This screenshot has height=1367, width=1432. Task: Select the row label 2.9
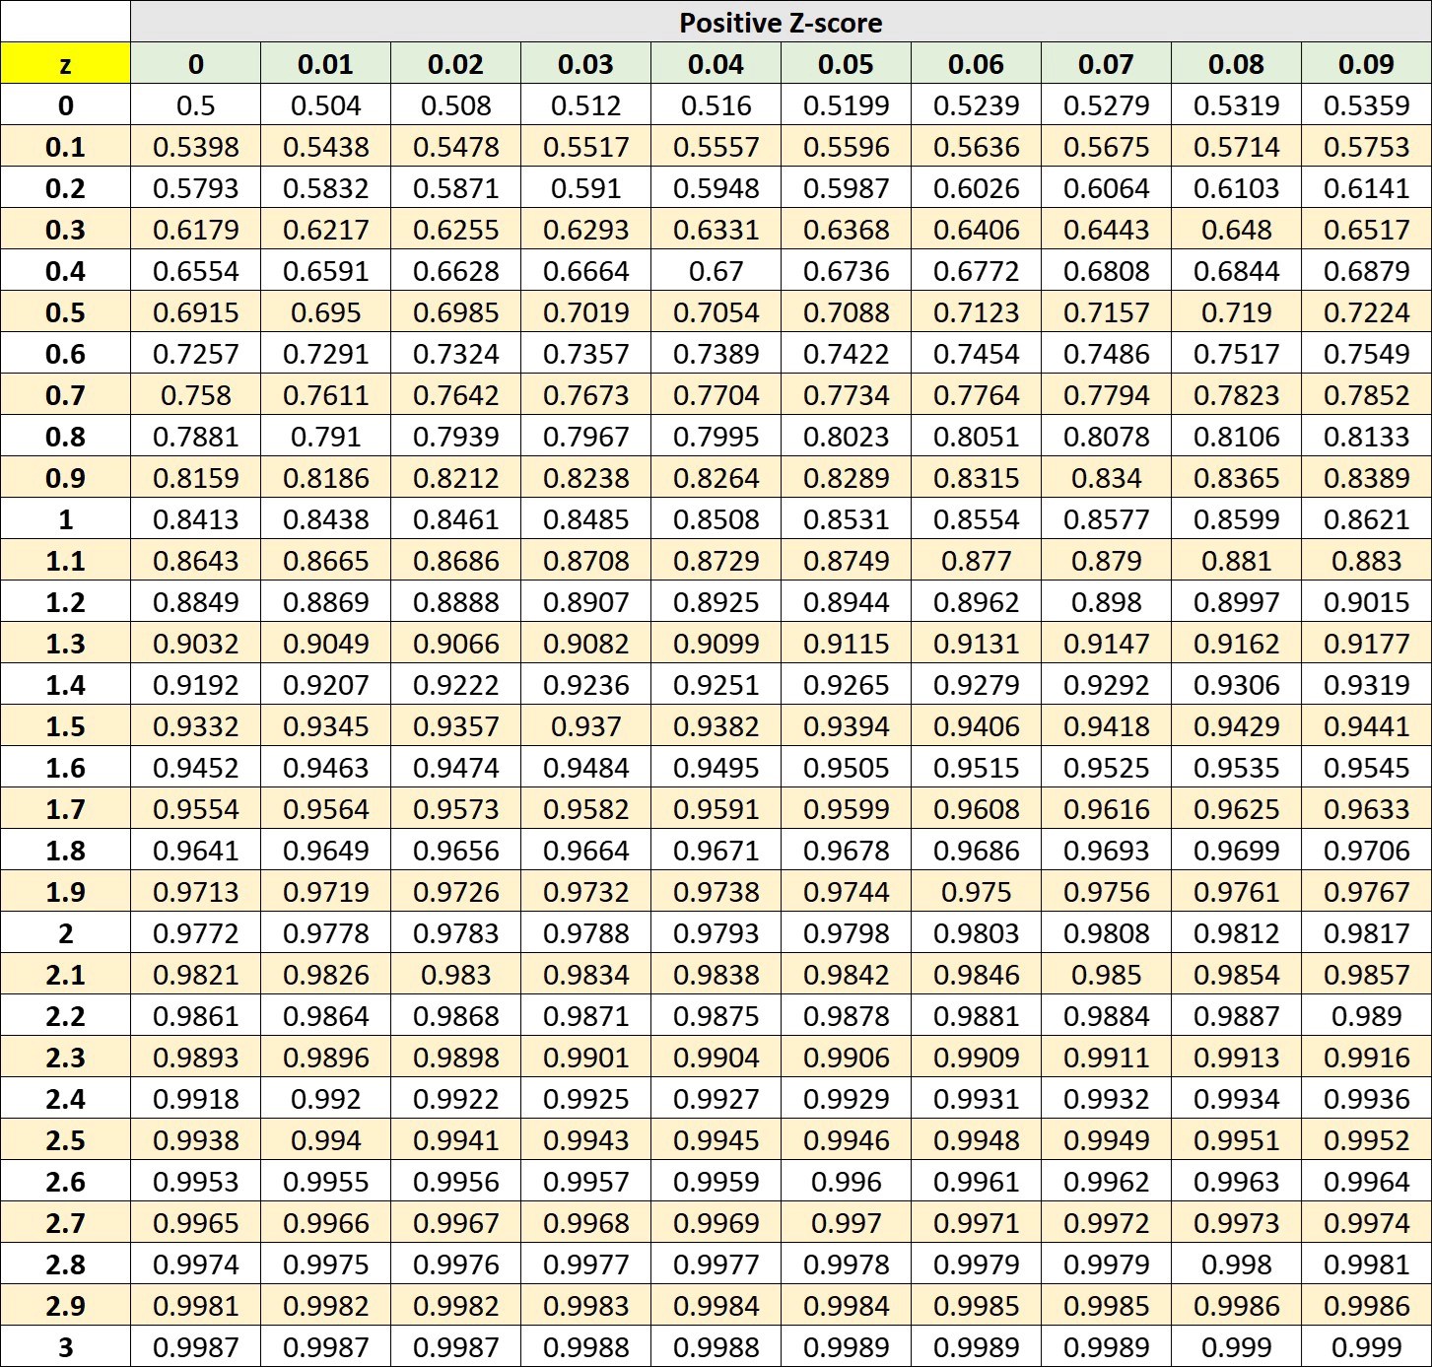[64, 1305]
